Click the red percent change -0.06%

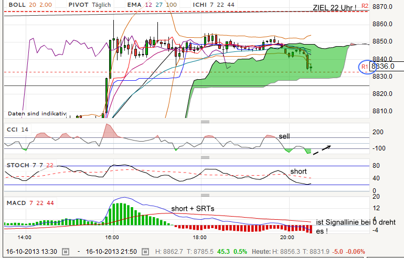tap(355, 252)
